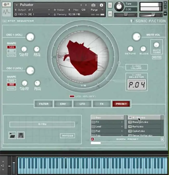169x175 pixels.
Task: Select OSC 2 sine shape
Action: point(11,89)
